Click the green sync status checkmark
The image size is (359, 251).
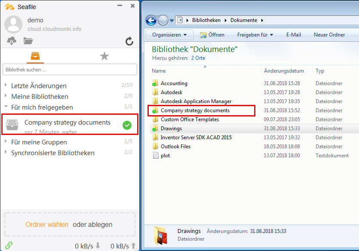[x=127, y=125]
